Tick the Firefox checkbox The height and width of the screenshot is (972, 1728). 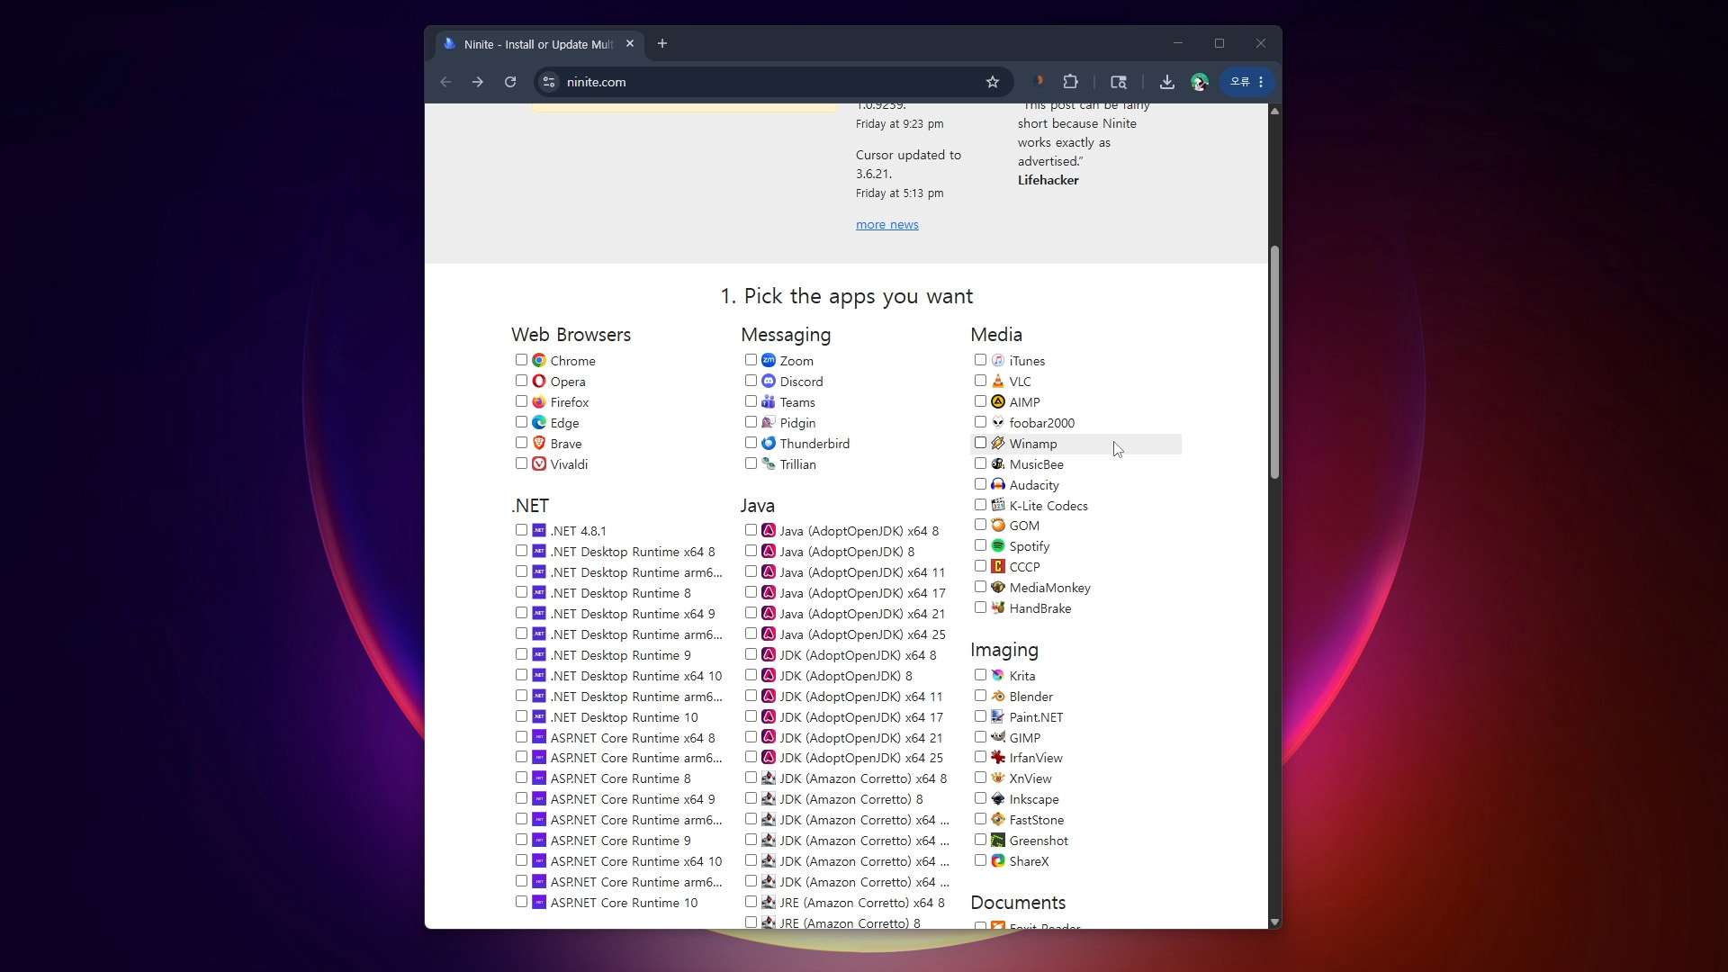pos(521,401)
